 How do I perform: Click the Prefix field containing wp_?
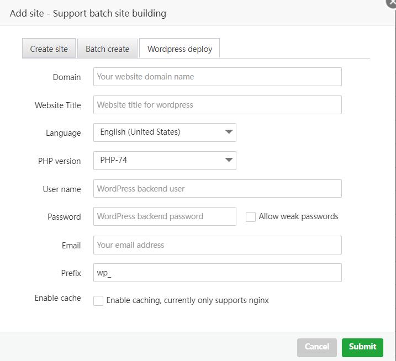(218, 273)
